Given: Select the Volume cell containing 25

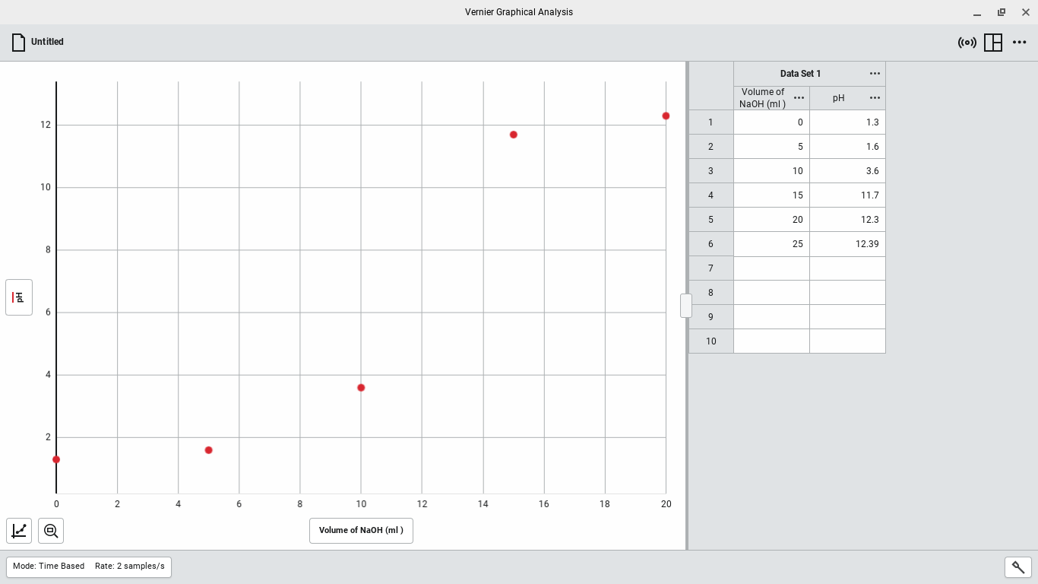Looking at the screenshot, I should tap(771, 244).
